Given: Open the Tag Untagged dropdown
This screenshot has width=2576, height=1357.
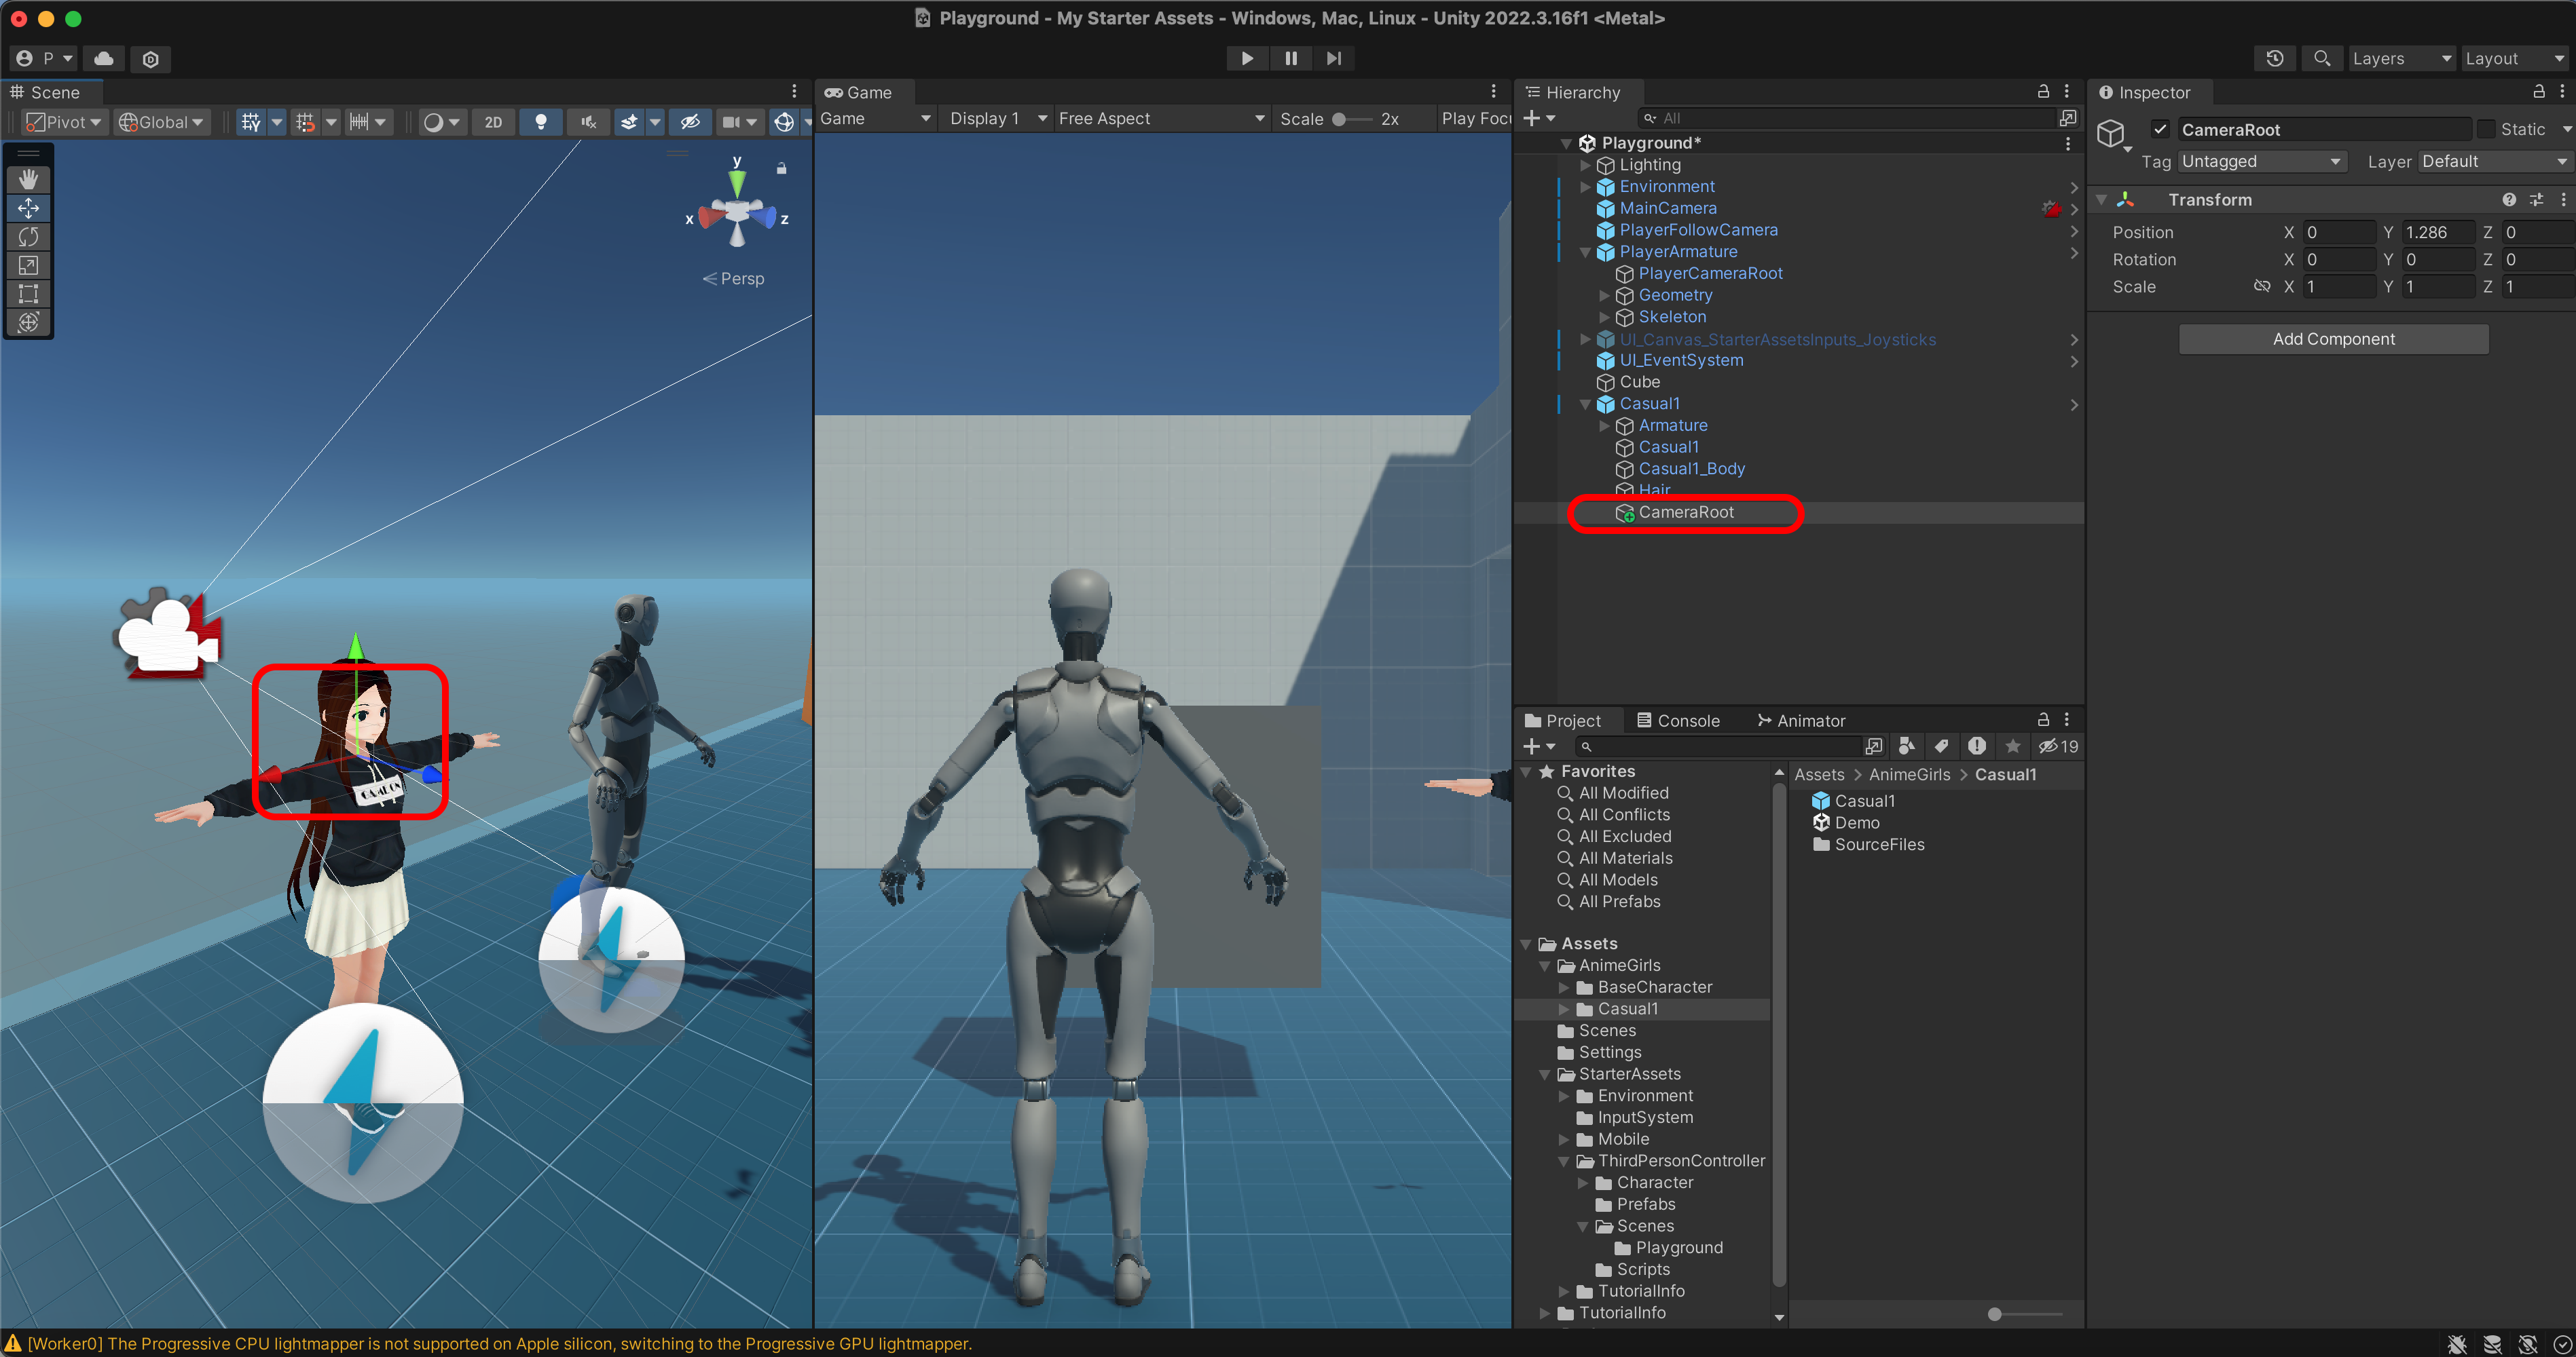Looking at the screenshot, I should [x=2260, y=161].
